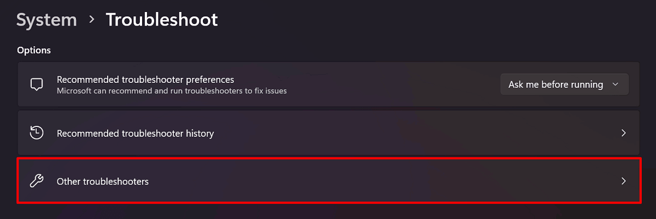
Task: Click the Microsoft can recommend description text
Action: click(172, 90)
